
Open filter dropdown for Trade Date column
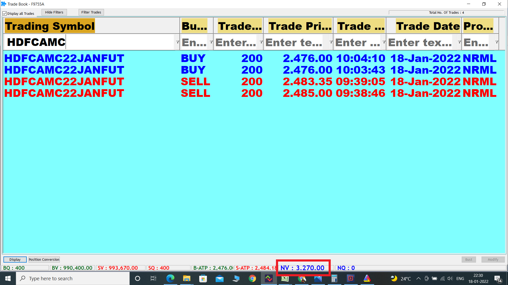click(459, 42)
